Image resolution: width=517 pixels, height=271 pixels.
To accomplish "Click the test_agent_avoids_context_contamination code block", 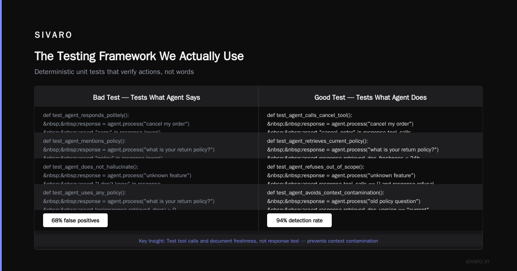I will pyautogui.click(x=371, y=197).
